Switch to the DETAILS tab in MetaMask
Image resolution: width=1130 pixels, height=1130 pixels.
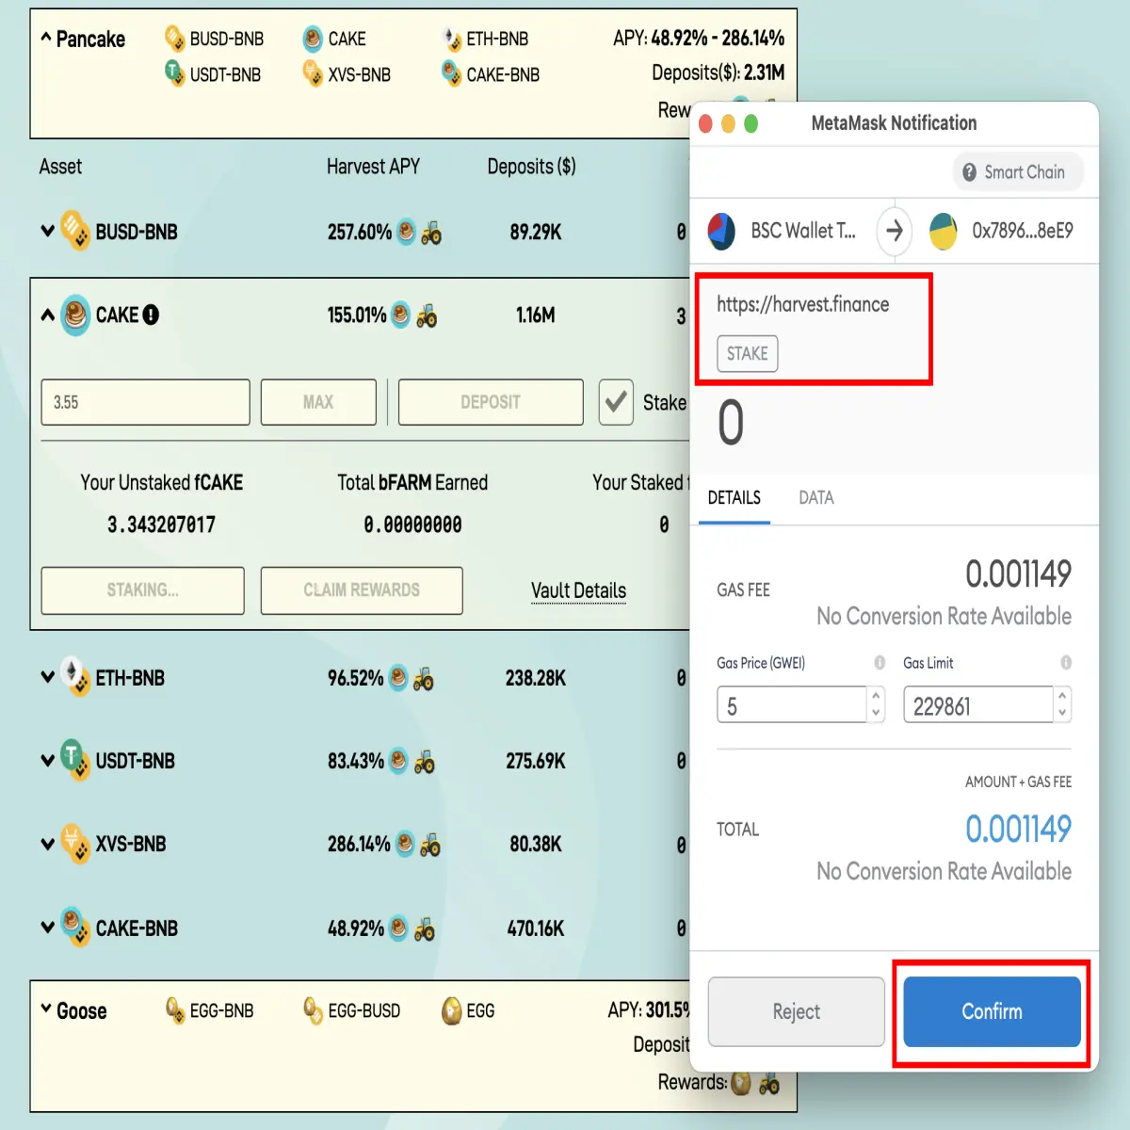tap(734, 497)
